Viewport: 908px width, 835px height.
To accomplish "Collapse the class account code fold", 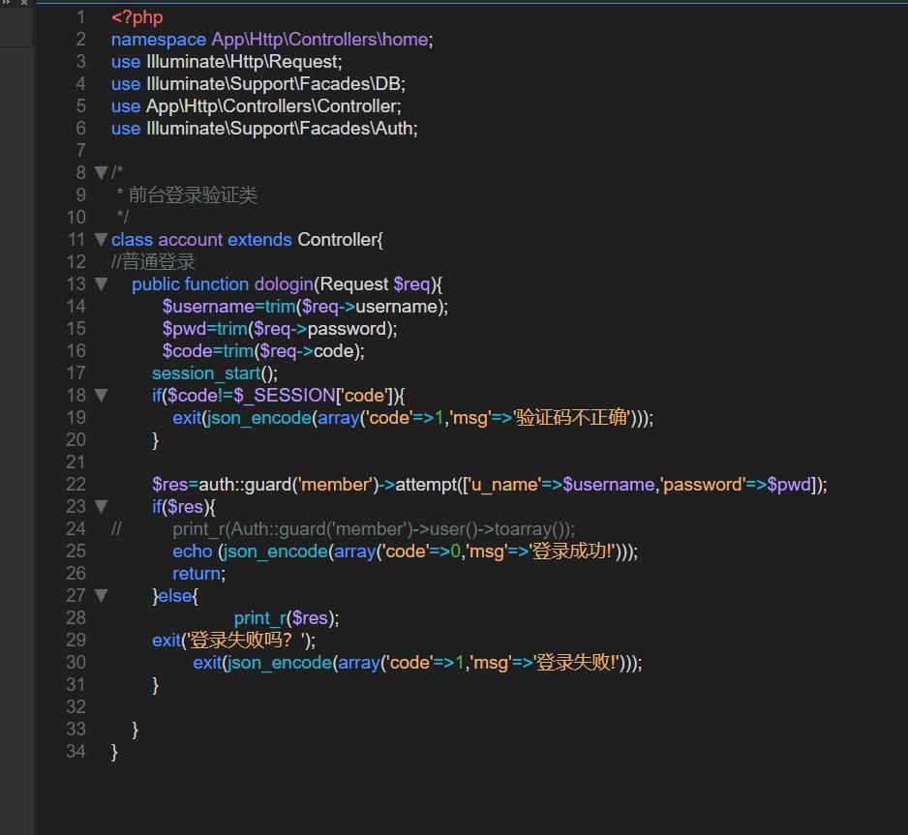I will (x=101, y=239).
